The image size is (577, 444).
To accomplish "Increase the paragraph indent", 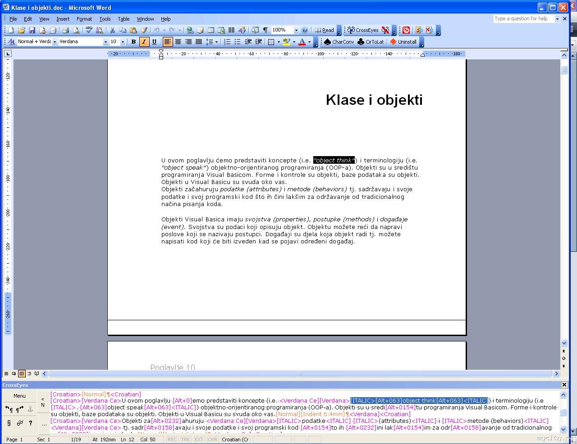I will click(258, 42).
